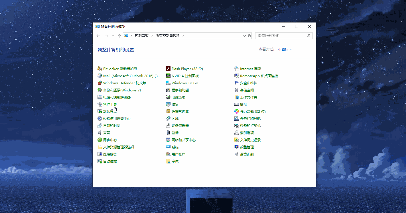Open the 语音识别 microphone icon
406x213 pixels.
pyautogui.click(x=237, y=154)
